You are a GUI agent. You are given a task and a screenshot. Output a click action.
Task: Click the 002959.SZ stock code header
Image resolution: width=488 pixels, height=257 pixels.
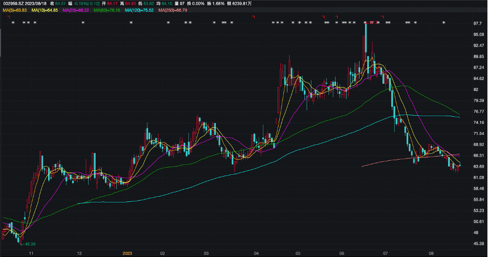tap(13, 4)
